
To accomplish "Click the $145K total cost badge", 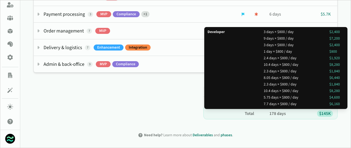I will 325,114.
